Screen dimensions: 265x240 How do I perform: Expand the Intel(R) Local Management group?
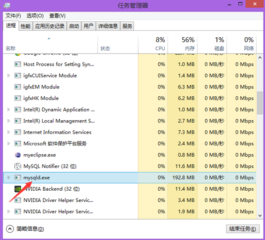[x=9, y=121]
